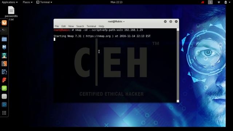Click the terminal scrollbar up arrow
The height and width of the screenshot is (131, 233).
click(x=178, y=29)
